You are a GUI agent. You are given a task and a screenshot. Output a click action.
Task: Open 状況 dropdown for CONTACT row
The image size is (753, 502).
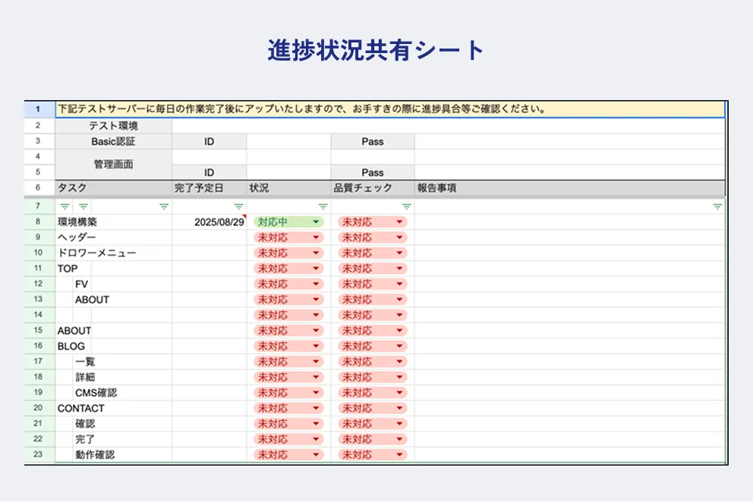tap(316, 408)
